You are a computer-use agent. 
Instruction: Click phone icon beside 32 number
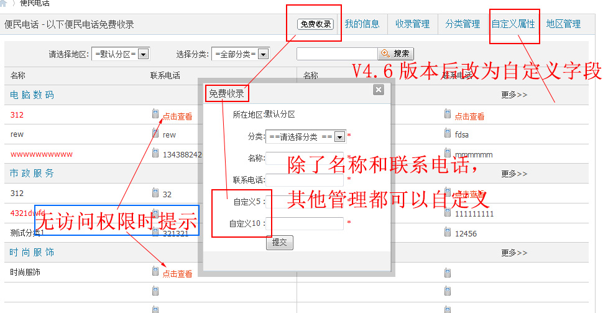pos(155,192)
